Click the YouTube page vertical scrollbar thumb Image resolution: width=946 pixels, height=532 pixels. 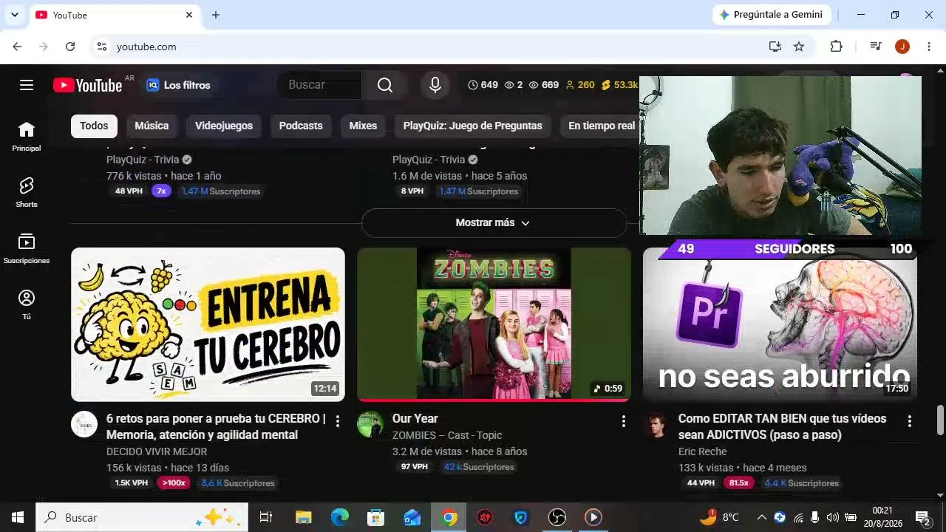pos(940,420)
